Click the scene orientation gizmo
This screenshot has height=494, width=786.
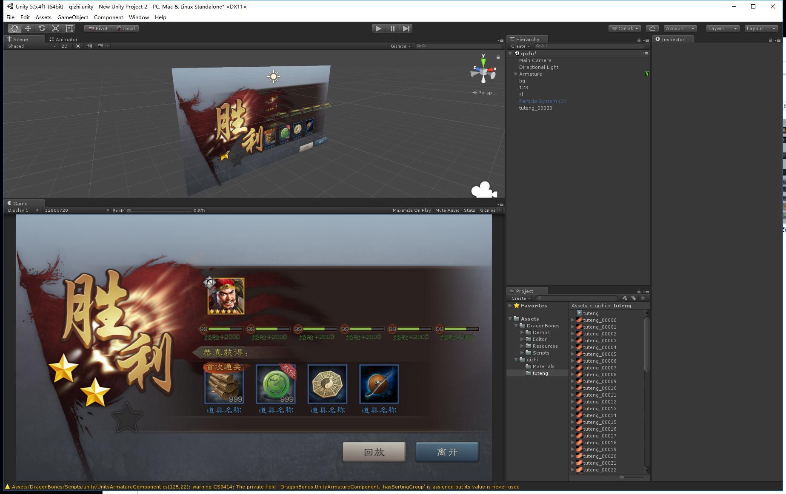[483, 71]
